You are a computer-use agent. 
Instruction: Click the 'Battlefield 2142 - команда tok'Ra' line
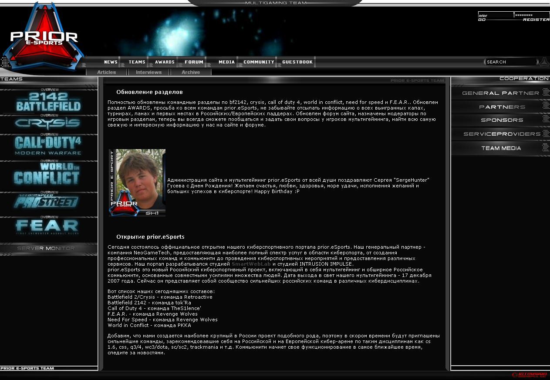tap(149, 303)
